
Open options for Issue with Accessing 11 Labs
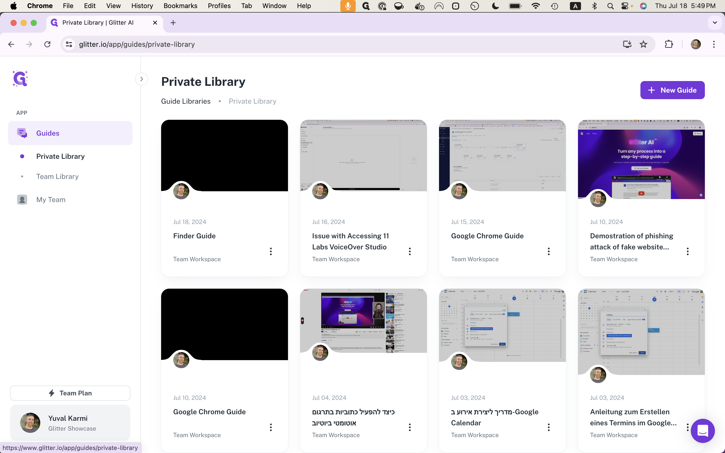point(410,251)
